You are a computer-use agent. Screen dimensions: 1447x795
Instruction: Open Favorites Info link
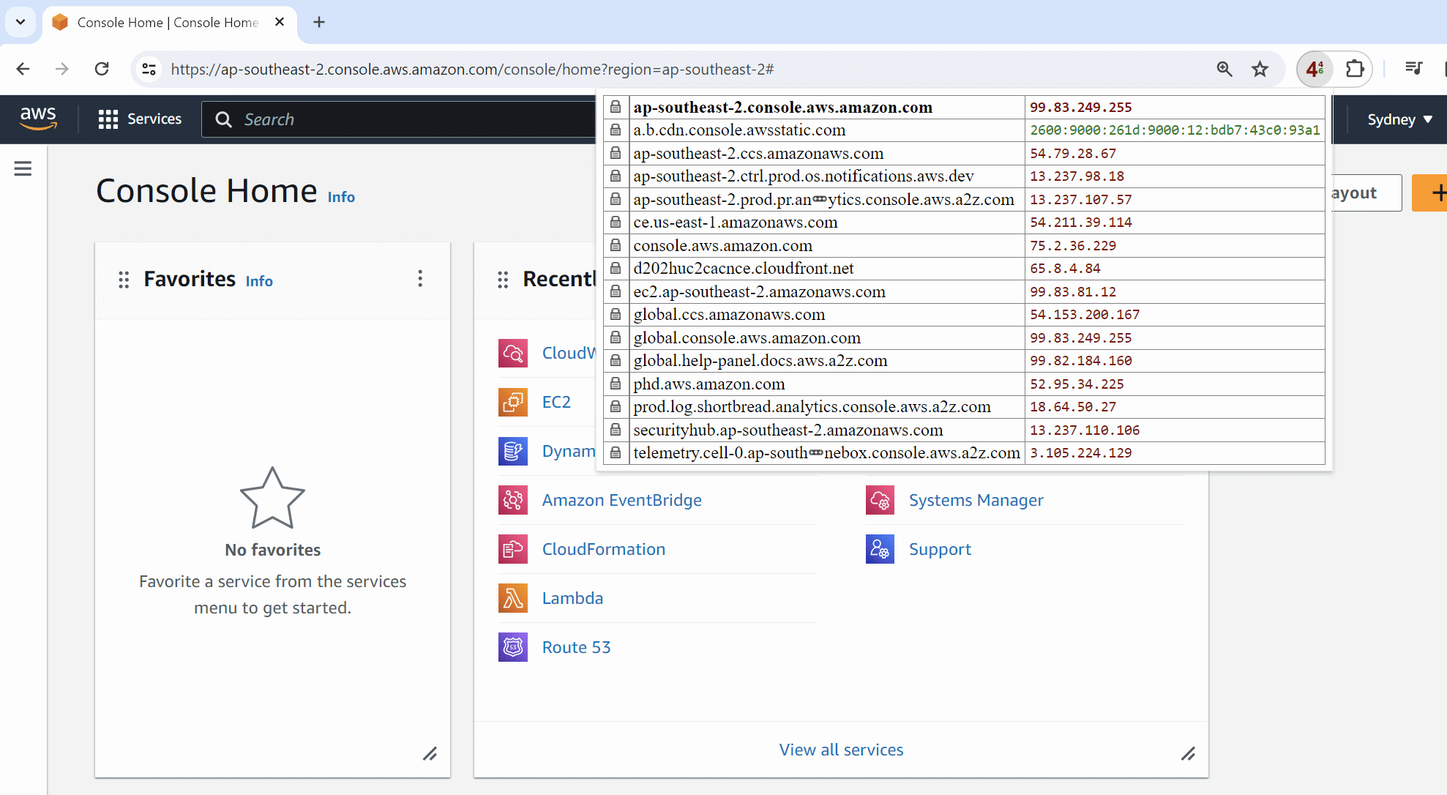(x=259, y=281)
